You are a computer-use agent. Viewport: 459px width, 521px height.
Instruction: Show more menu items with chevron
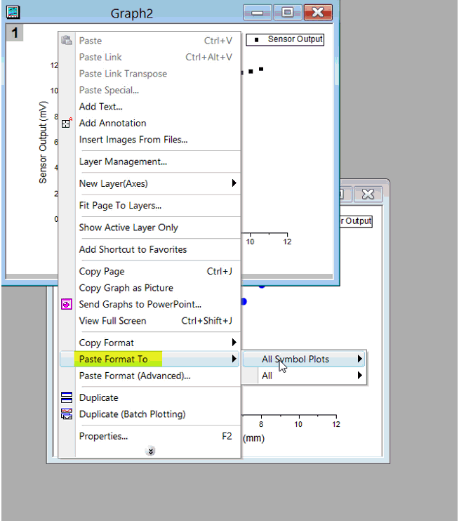150,451
